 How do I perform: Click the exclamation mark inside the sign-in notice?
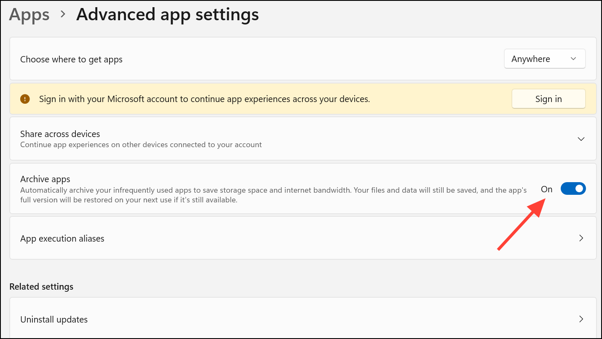pos(25,99)
